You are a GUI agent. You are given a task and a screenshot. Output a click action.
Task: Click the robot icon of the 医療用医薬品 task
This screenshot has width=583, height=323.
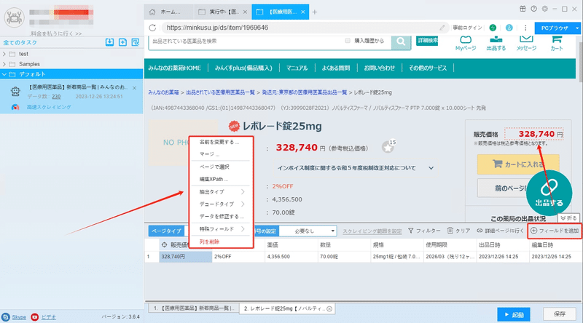point(15,92)
